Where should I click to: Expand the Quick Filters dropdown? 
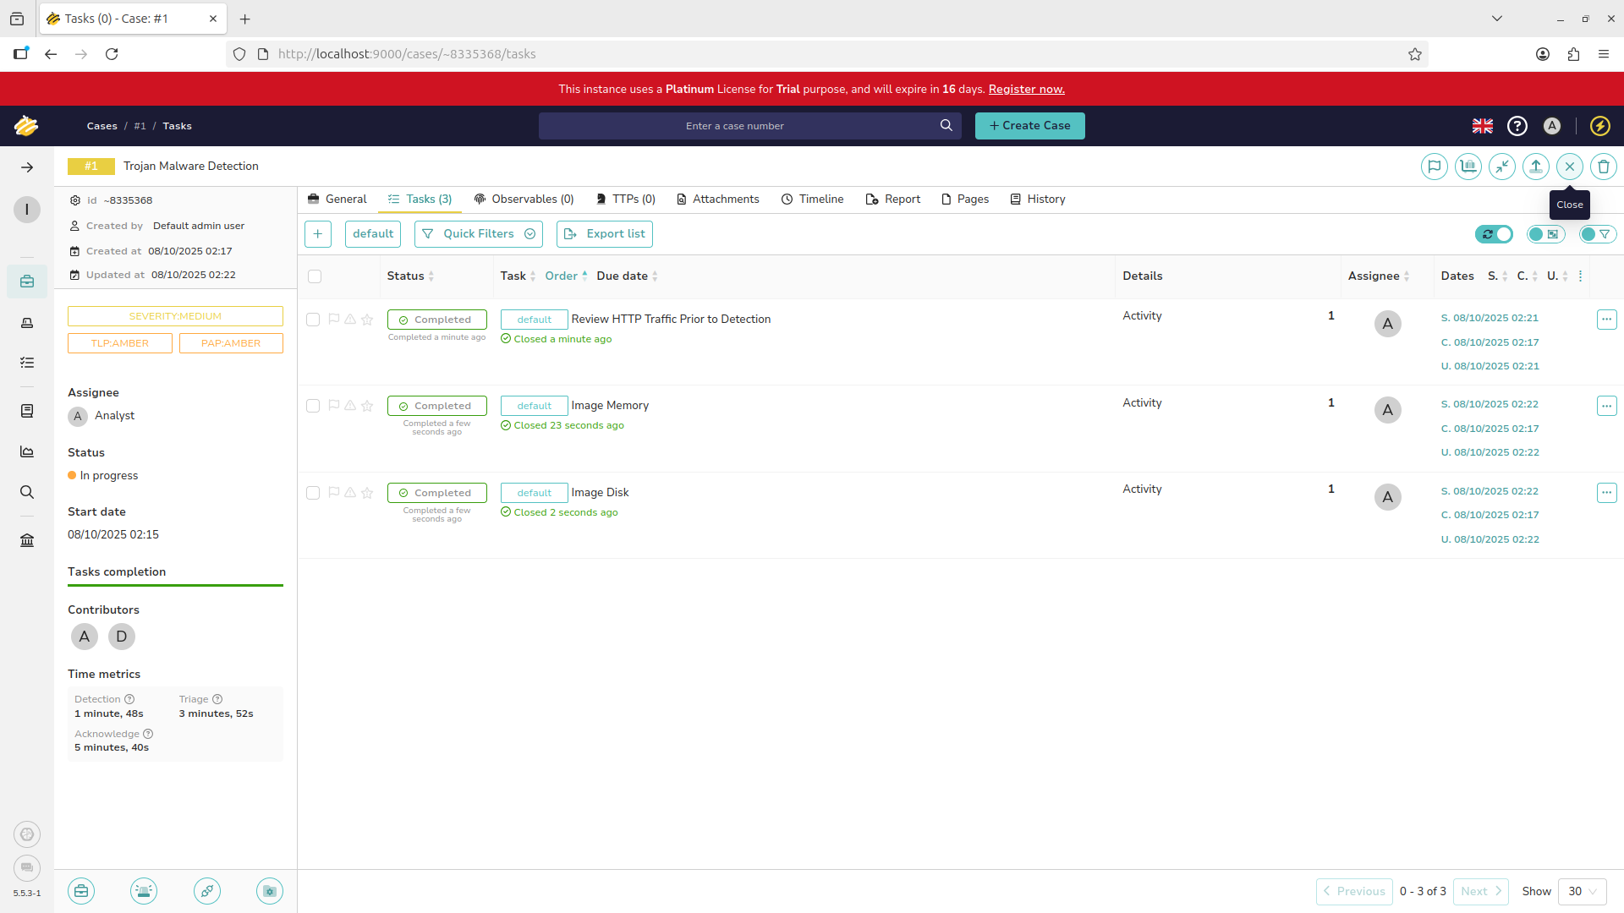click(x=479, y=234)
